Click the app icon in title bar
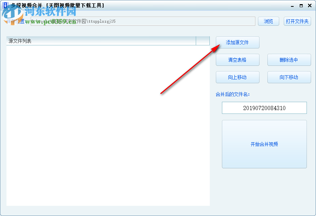This screenshot has width=316, height=216. [5, 5]
